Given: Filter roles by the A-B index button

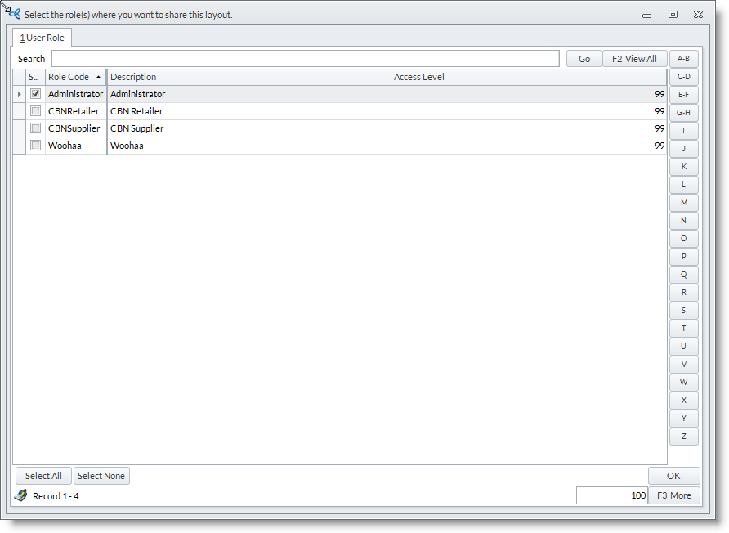Looking at the screenshot, I should click(x=683, y=59).
